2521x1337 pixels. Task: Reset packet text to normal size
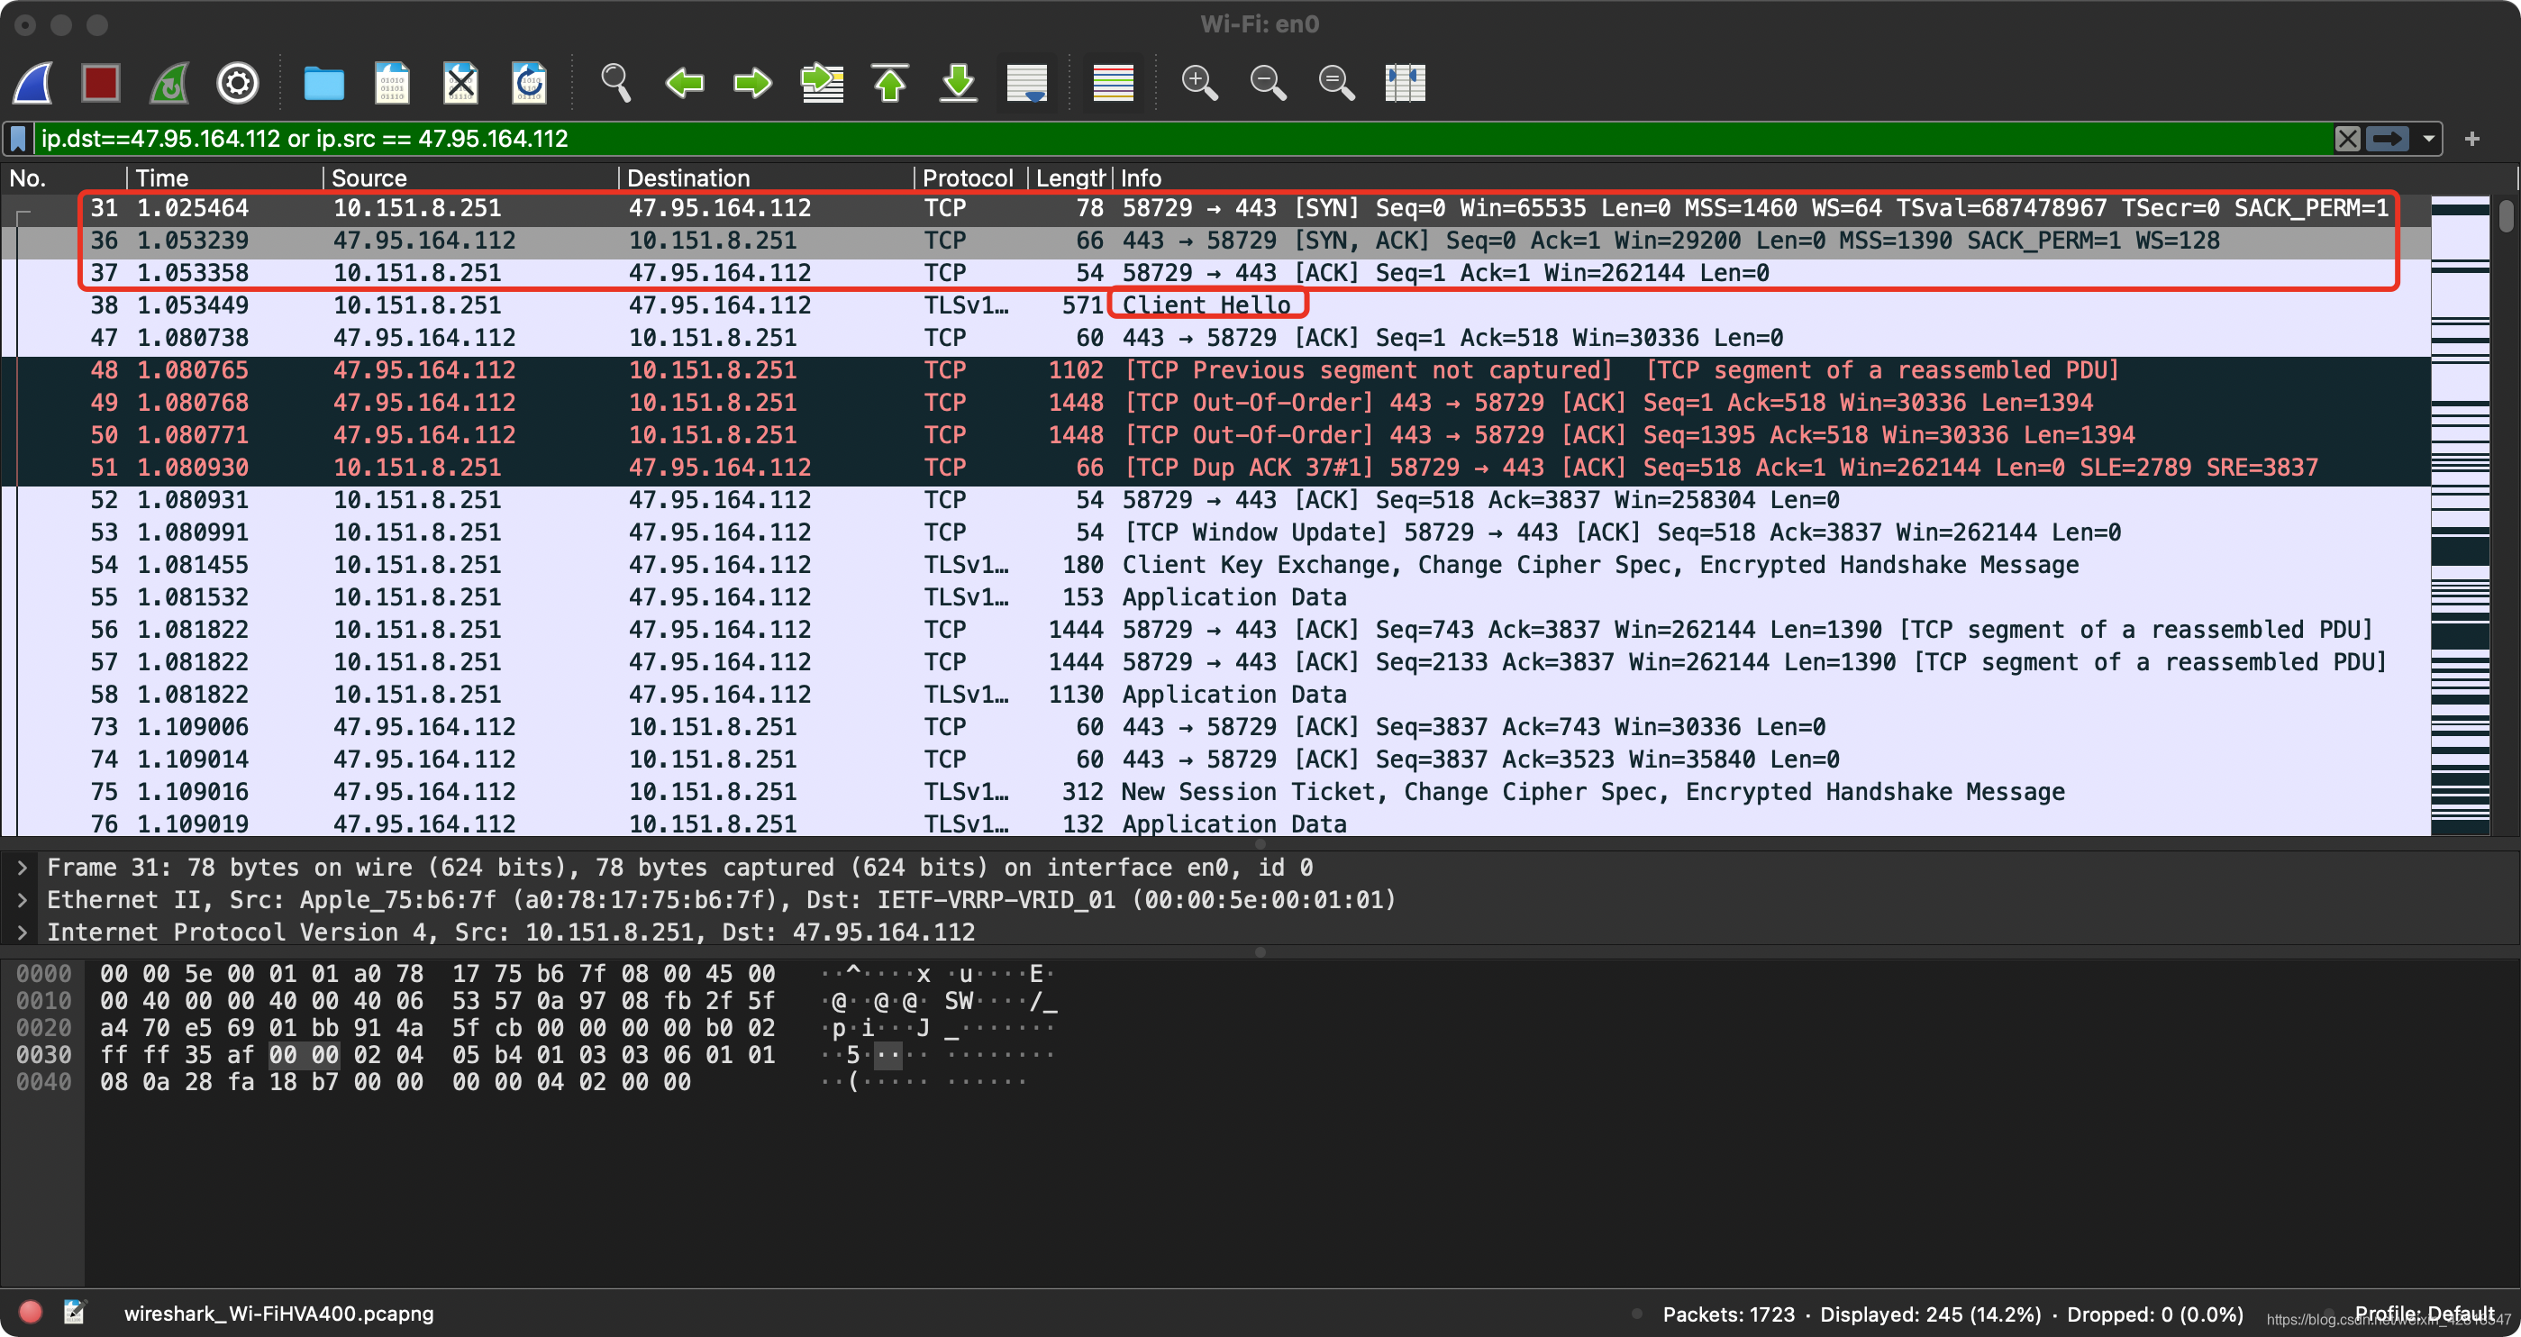point(1336,83)
